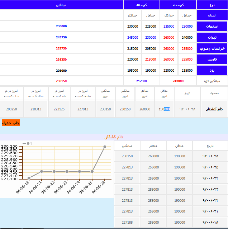Click the يزد province row label
This screenshot has height=229, width=228.
click(212, 70)
